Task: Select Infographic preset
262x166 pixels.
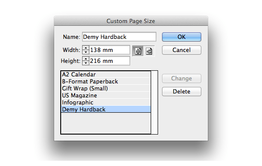Action: (106, 102)
